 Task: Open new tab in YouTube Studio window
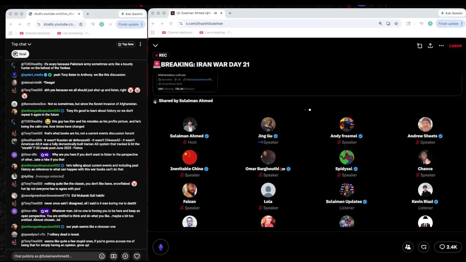pos(88,14)
